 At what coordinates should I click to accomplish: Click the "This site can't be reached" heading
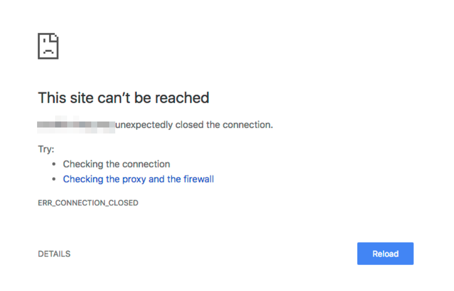tap(123, 97)
